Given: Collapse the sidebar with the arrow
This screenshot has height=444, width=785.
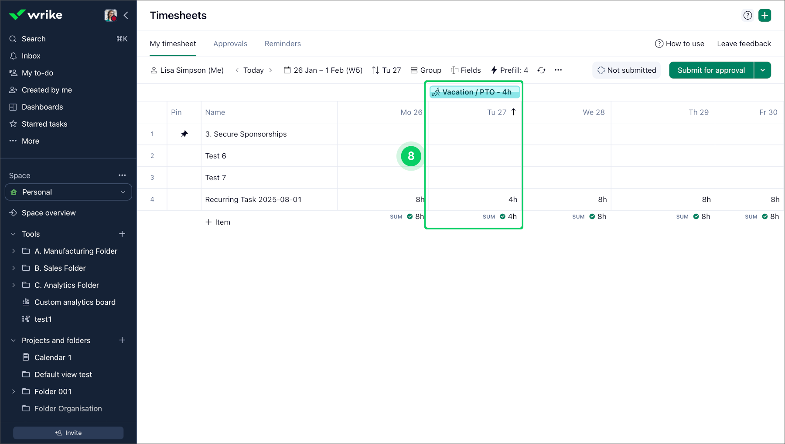Looking at the screenshot, I should click(x=126, y=15).
